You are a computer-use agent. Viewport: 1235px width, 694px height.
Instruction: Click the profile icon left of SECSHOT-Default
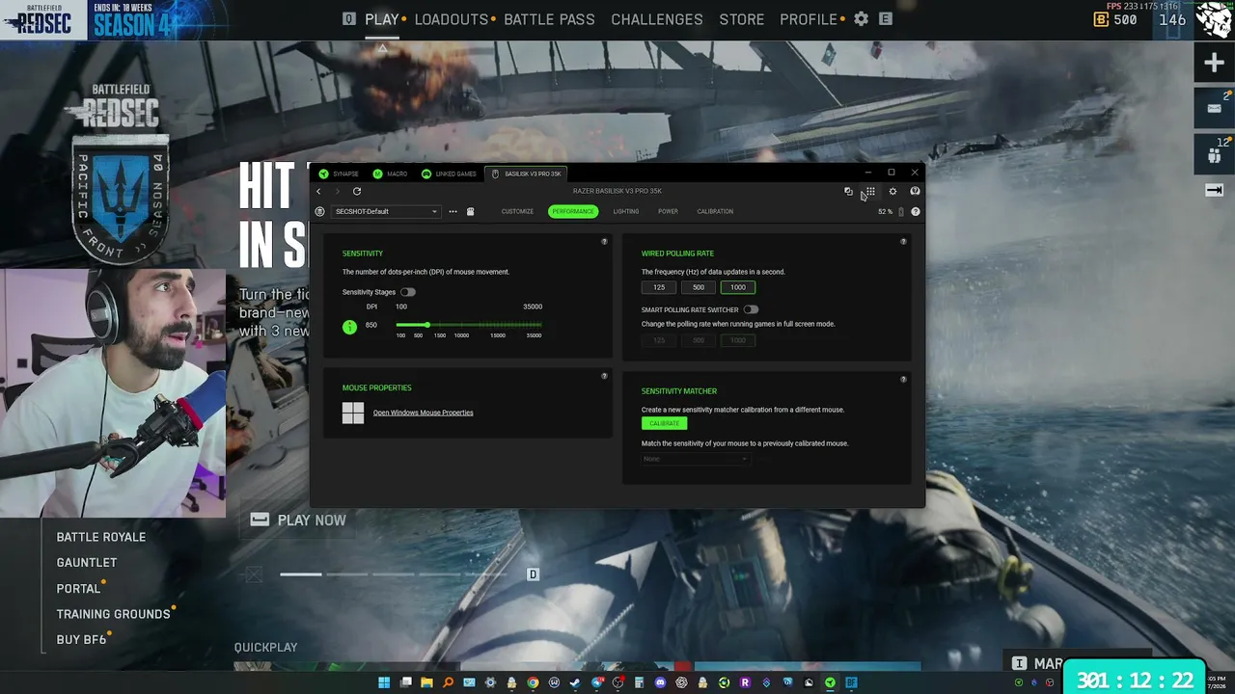point(320,211)
